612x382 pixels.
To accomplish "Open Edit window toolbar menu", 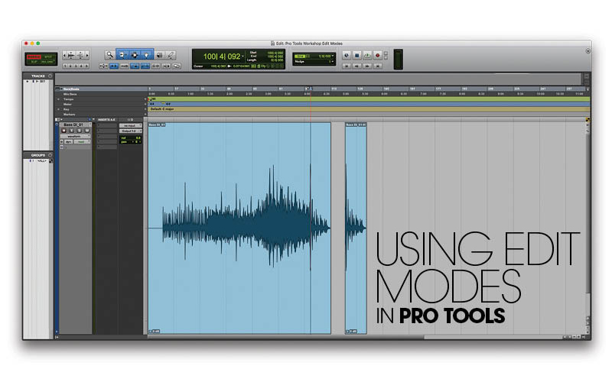I will click(588, 51).
